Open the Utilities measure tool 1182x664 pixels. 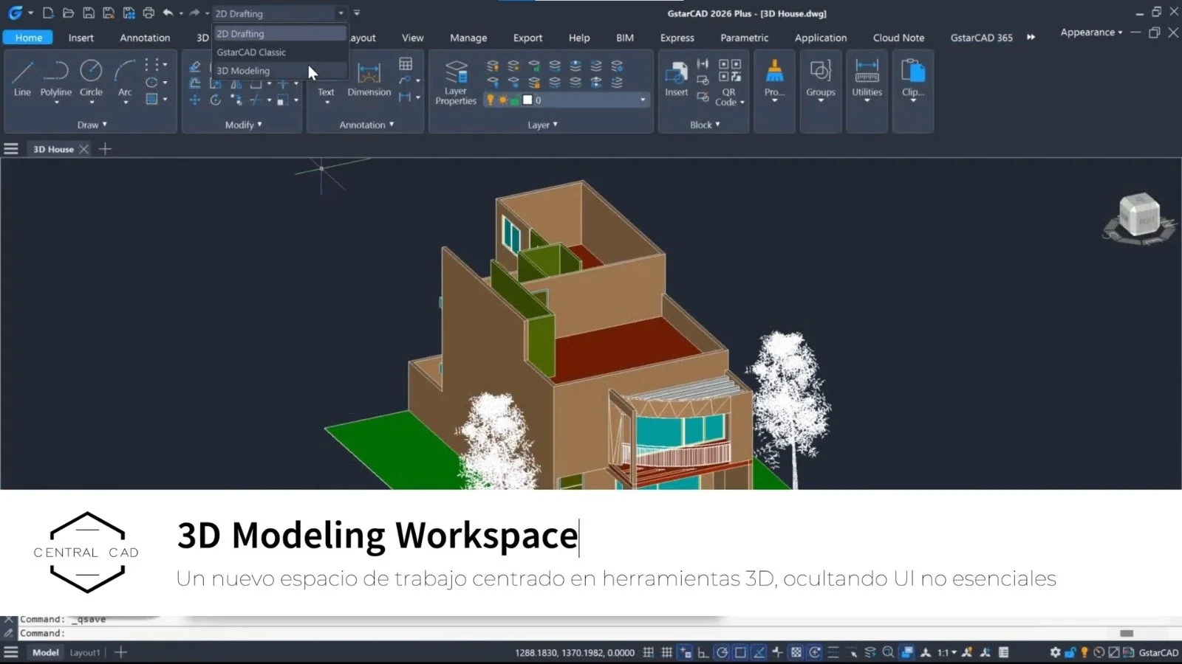tap(867, 78)
